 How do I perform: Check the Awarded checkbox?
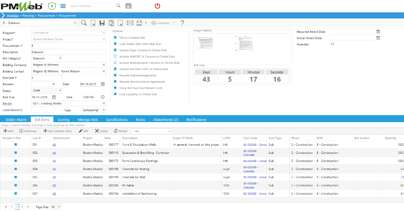tap(333, 44)
